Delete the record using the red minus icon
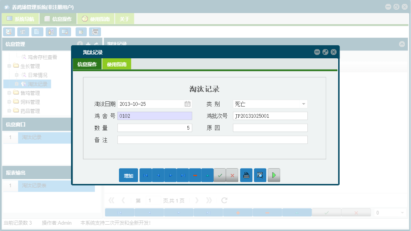The height and width of the screenshot is (231, 411). pyautogui.click(x=195, y=175)
